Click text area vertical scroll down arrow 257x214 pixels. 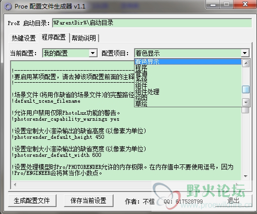pyautogui.click(x=245, y=176)
